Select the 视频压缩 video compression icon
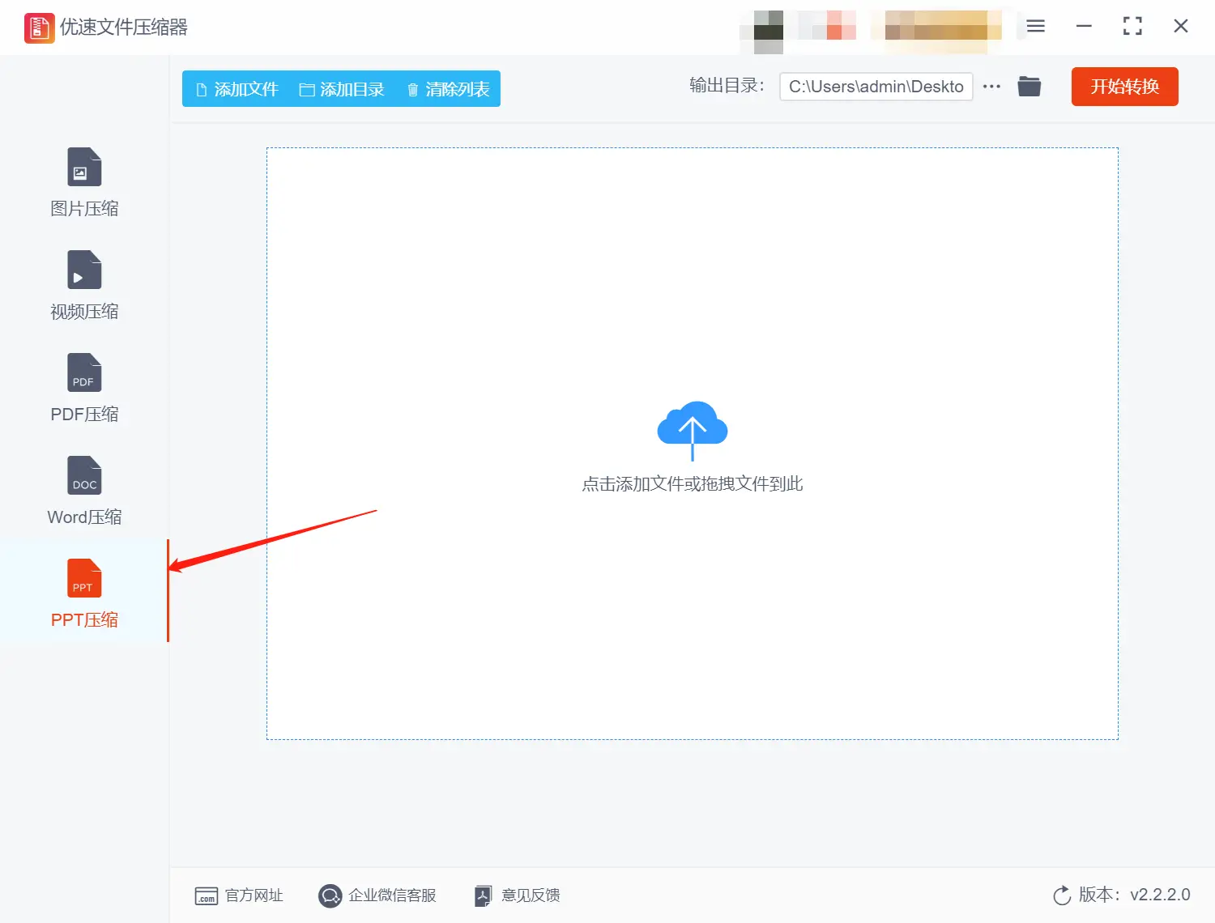 pos(83,270)
